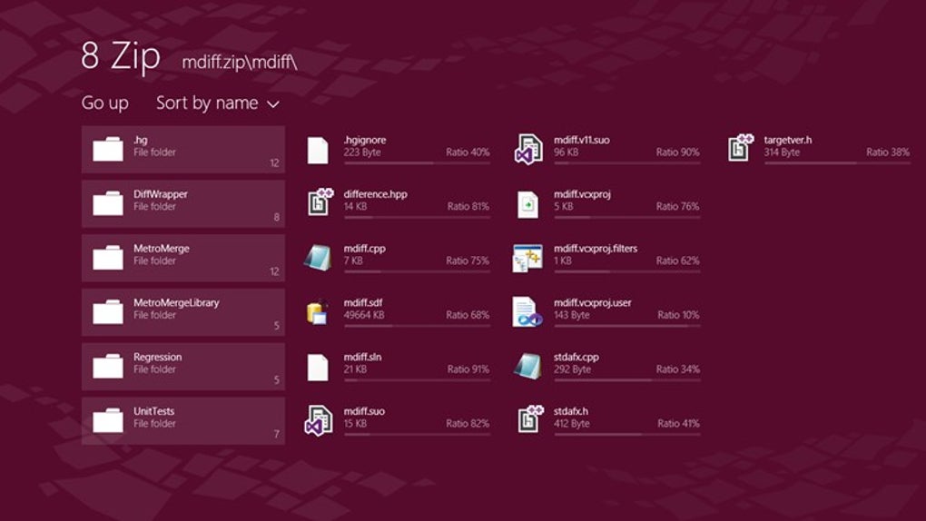Click the 49664 KB size of mdiff.sdf
The width and height of the screenshot is (926, 521).
[364, 316]
